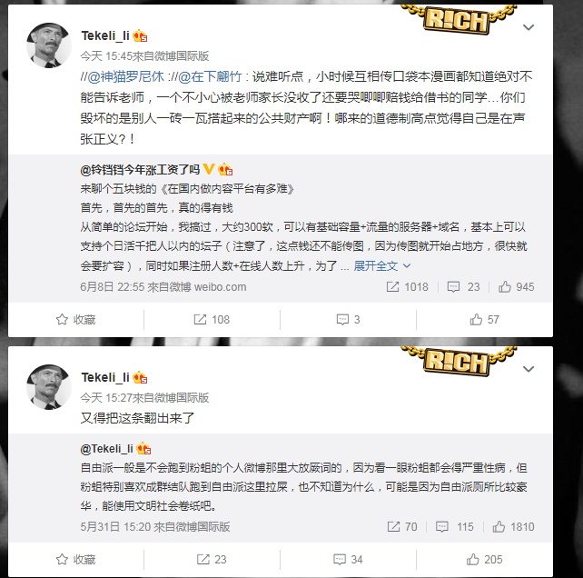Open the second post's chevron options menu
The height and width of the screenshot is (578, 583).
tap(529, 369)
